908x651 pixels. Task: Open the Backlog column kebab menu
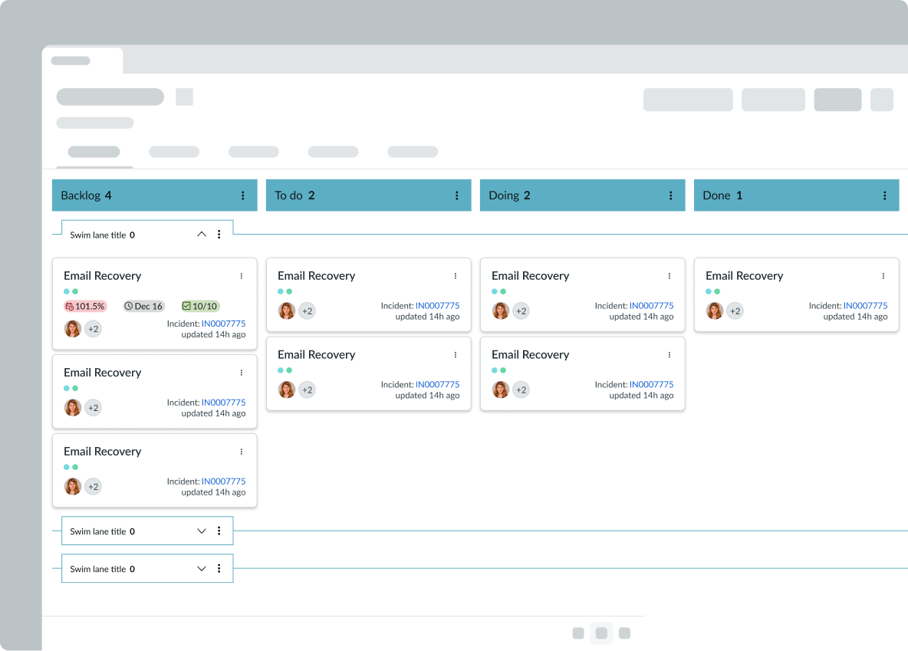pos(243,196)
